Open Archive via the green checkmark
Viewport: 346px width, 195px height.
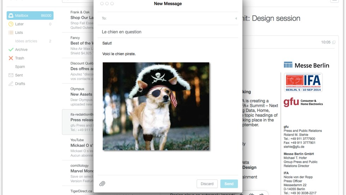coord(11,50)
